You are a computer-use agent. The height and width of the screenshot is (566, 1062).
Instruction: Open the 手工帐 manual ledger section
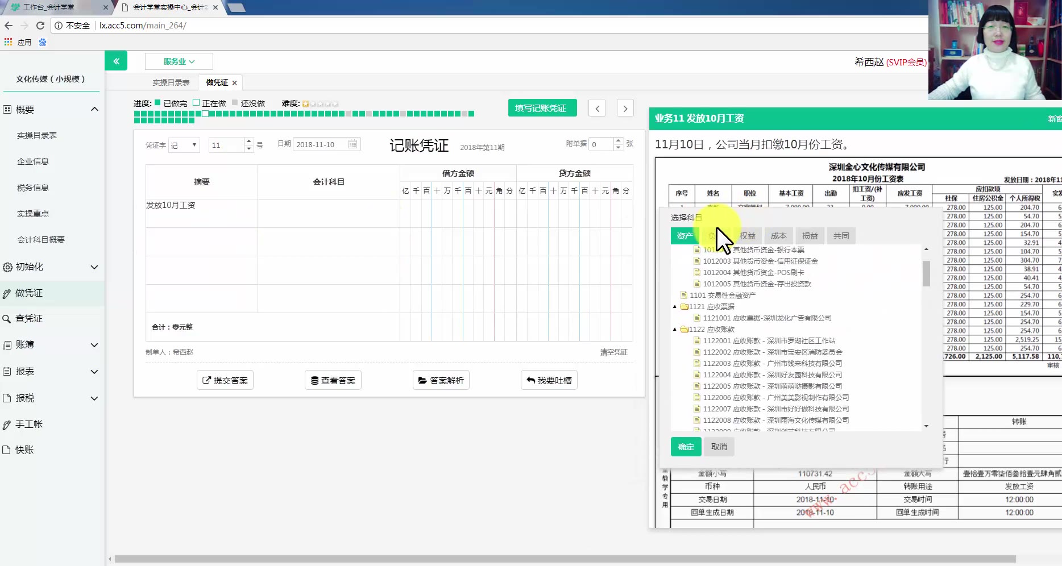pos(30,424)
